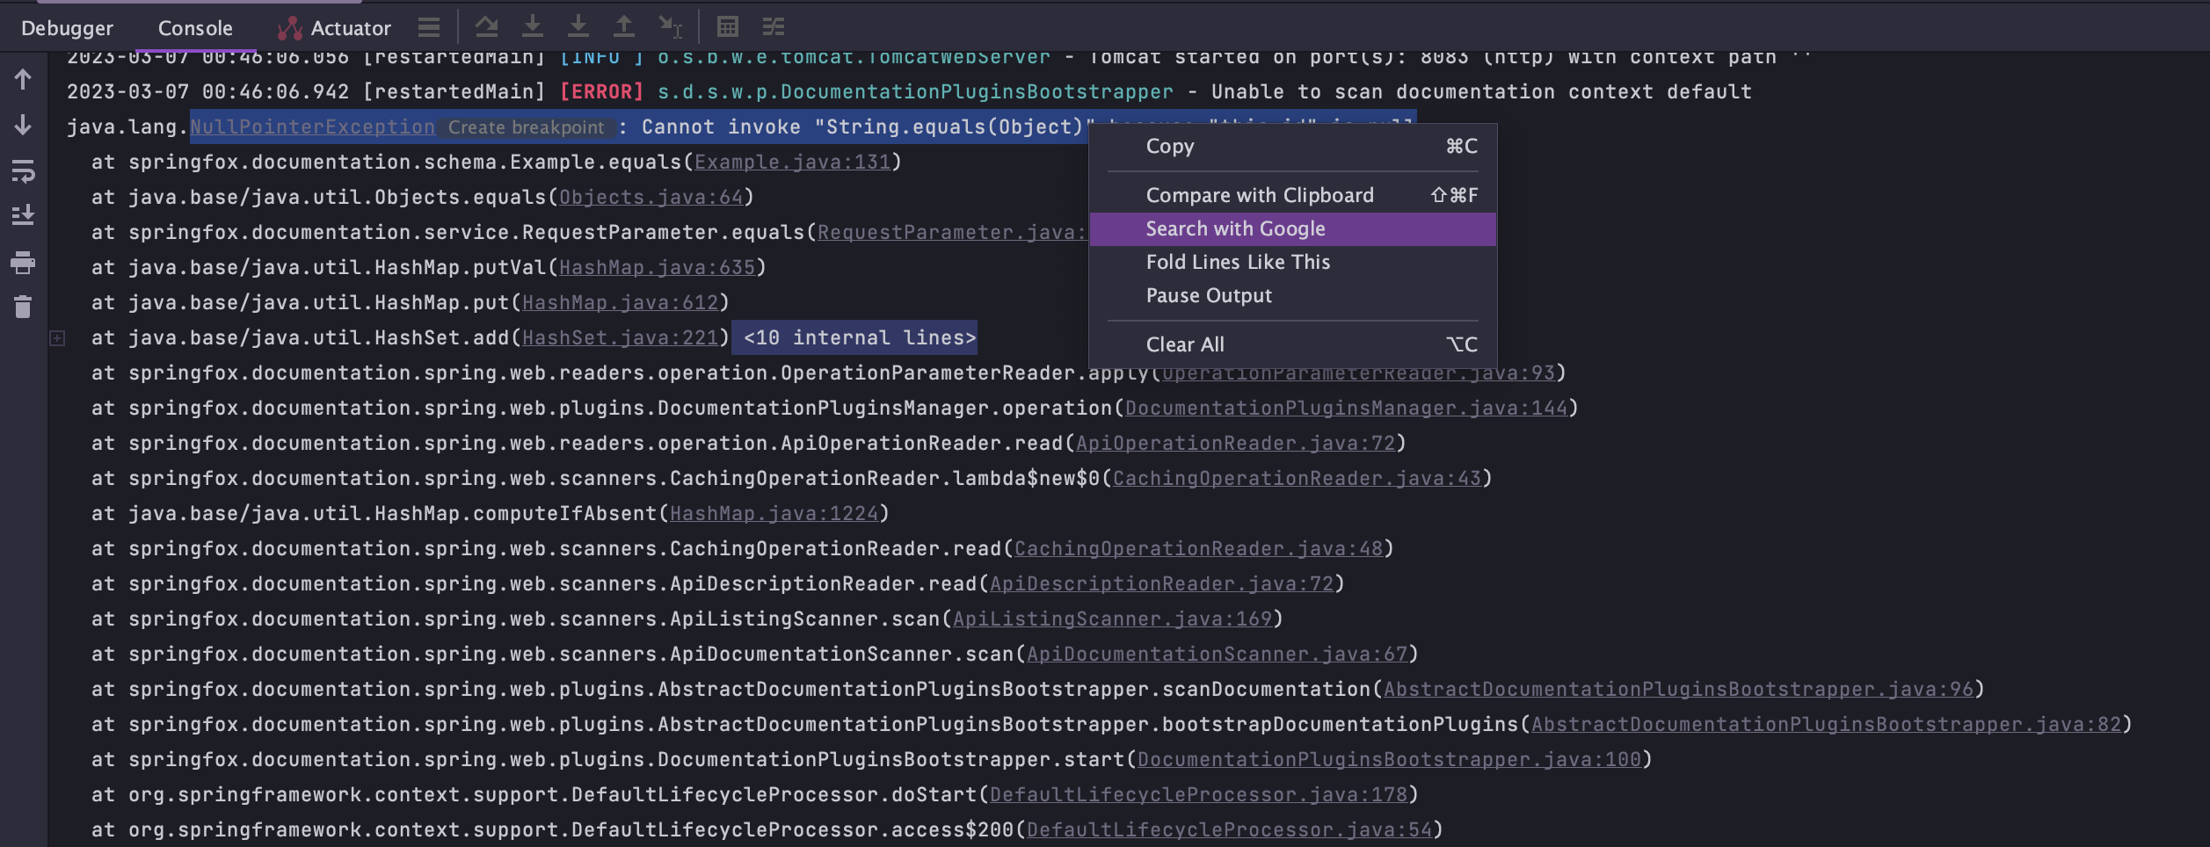
Task: Open the DefaultLifecycleProcessor.java:54 link
Action: (1230, 830)
